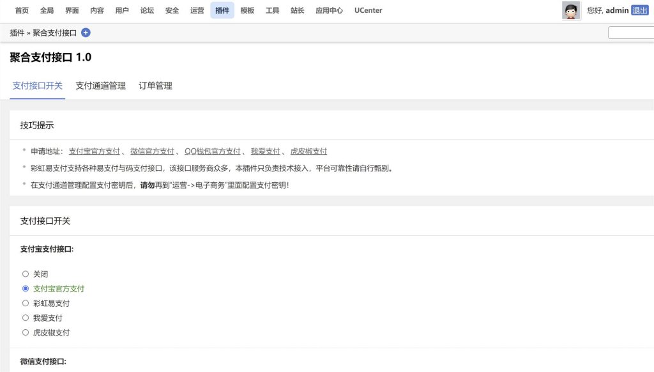Click the admin avatar image

pos(570,10)
